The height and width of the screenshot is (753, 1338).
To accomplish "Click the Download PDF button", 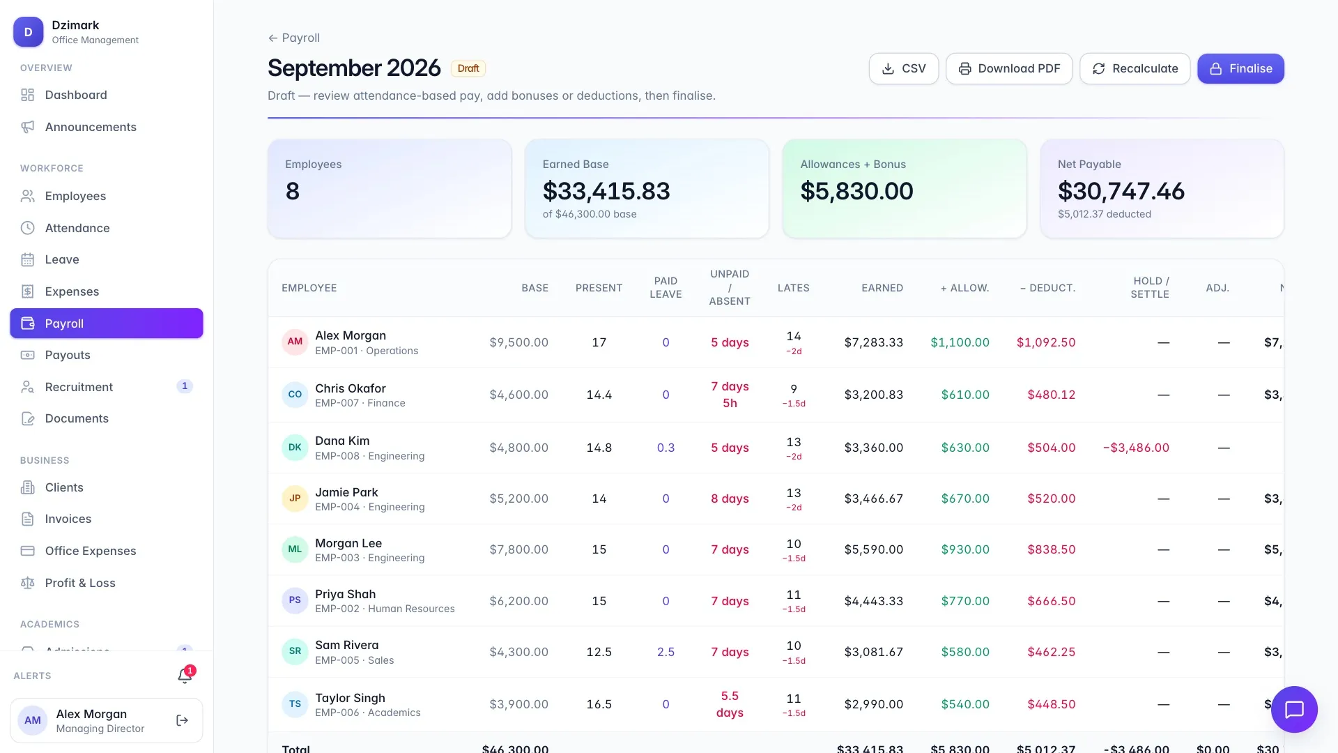I will click(1009, 68).
